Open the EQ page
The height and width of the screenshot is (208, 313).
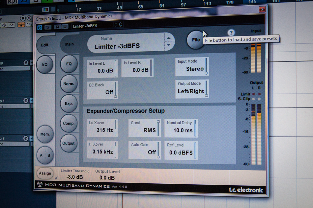click(x=69, y=64)
